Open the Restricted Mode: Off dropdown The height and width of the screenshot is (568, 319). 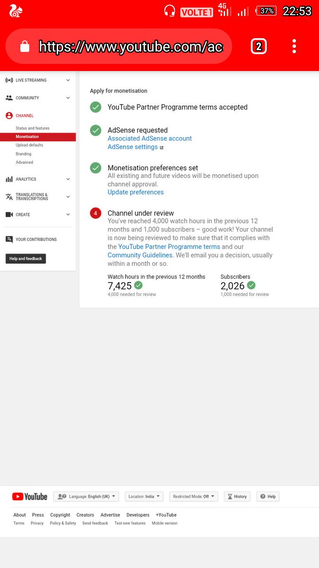click(x=194, y=497)
